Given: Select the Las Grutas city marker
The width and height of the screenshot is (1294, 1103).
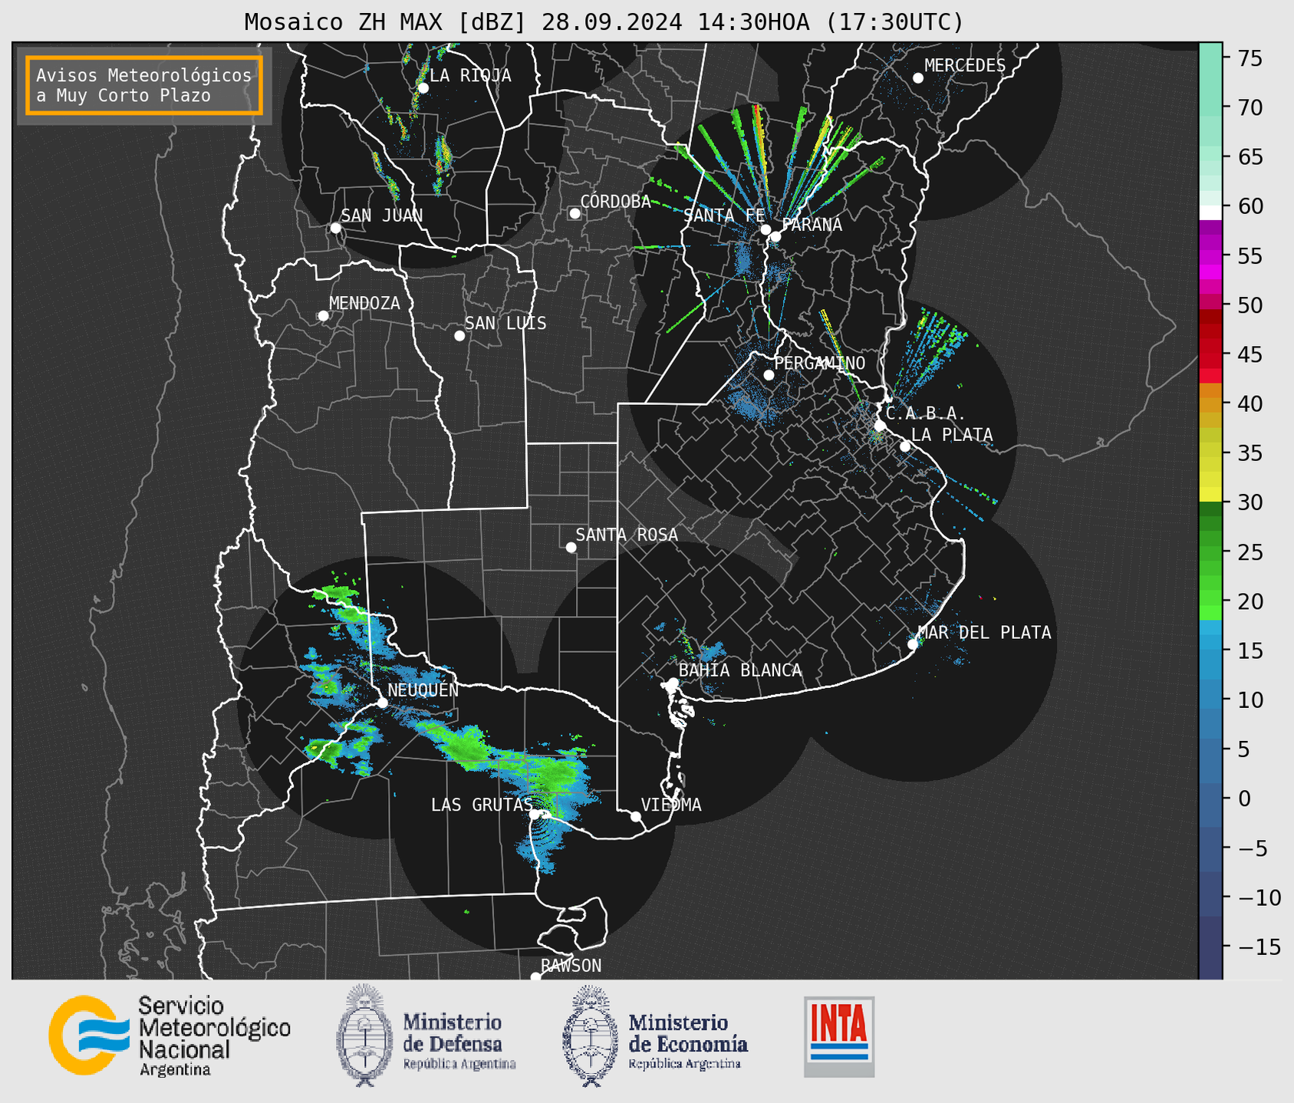Looking at the screenshot, I should [535, 814].
